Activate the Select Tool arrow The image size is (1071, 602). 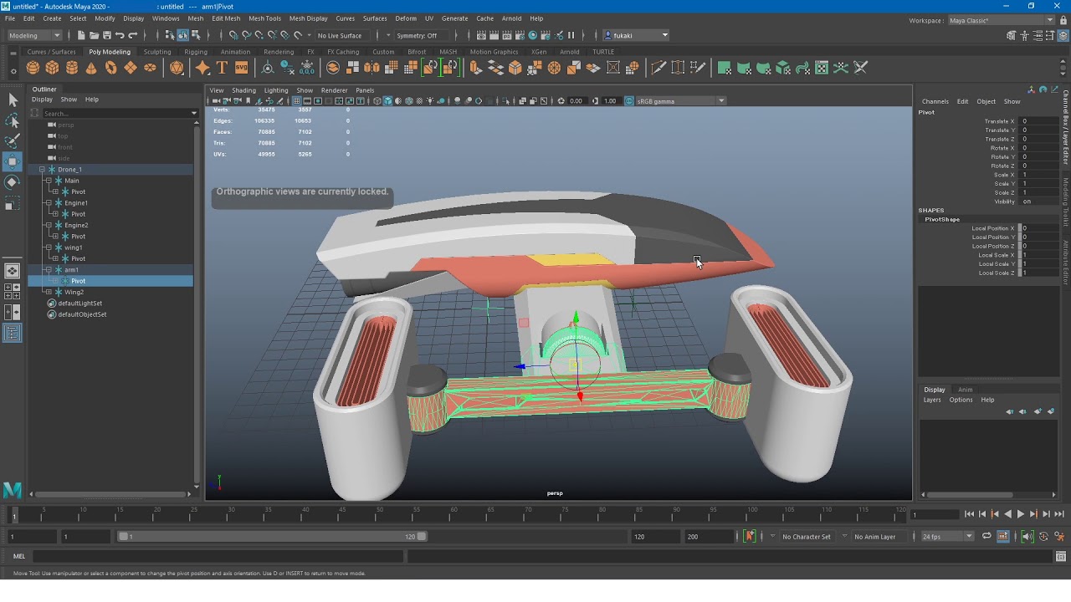click(13, 100)
